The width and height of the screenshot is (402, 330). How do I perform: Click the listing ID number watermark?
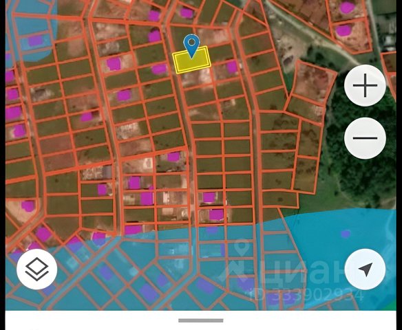[306, 295]
